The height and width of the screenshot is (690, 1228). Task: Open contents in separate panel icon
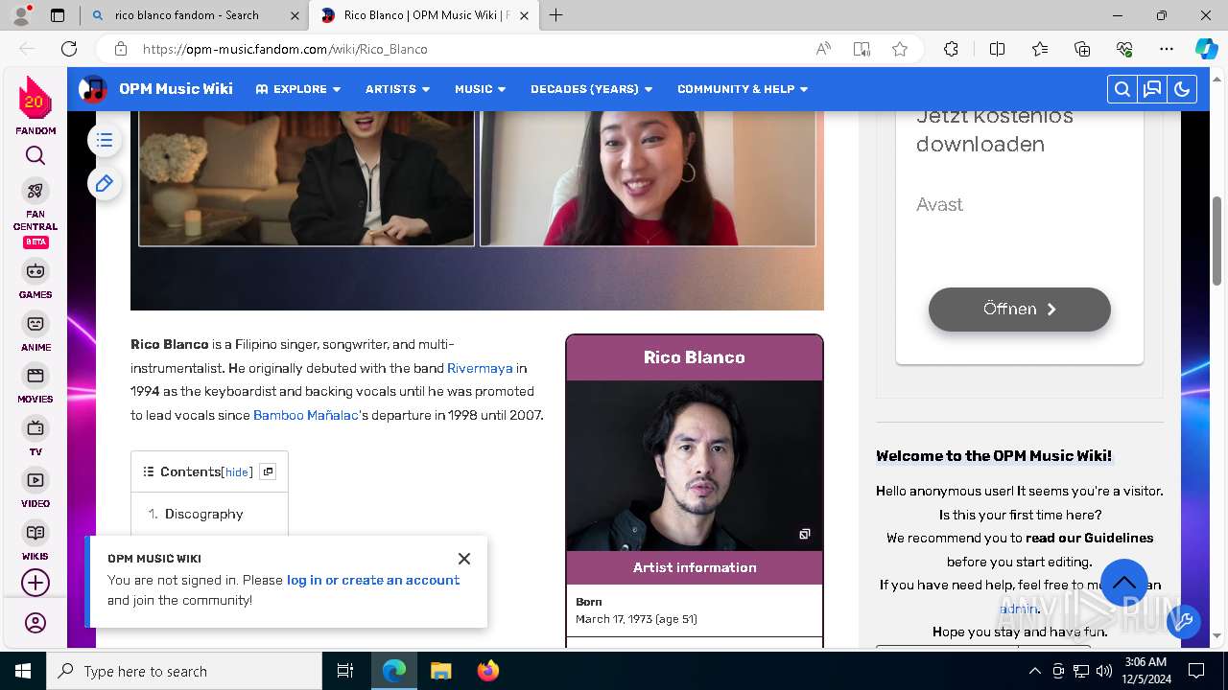(269, 471)
